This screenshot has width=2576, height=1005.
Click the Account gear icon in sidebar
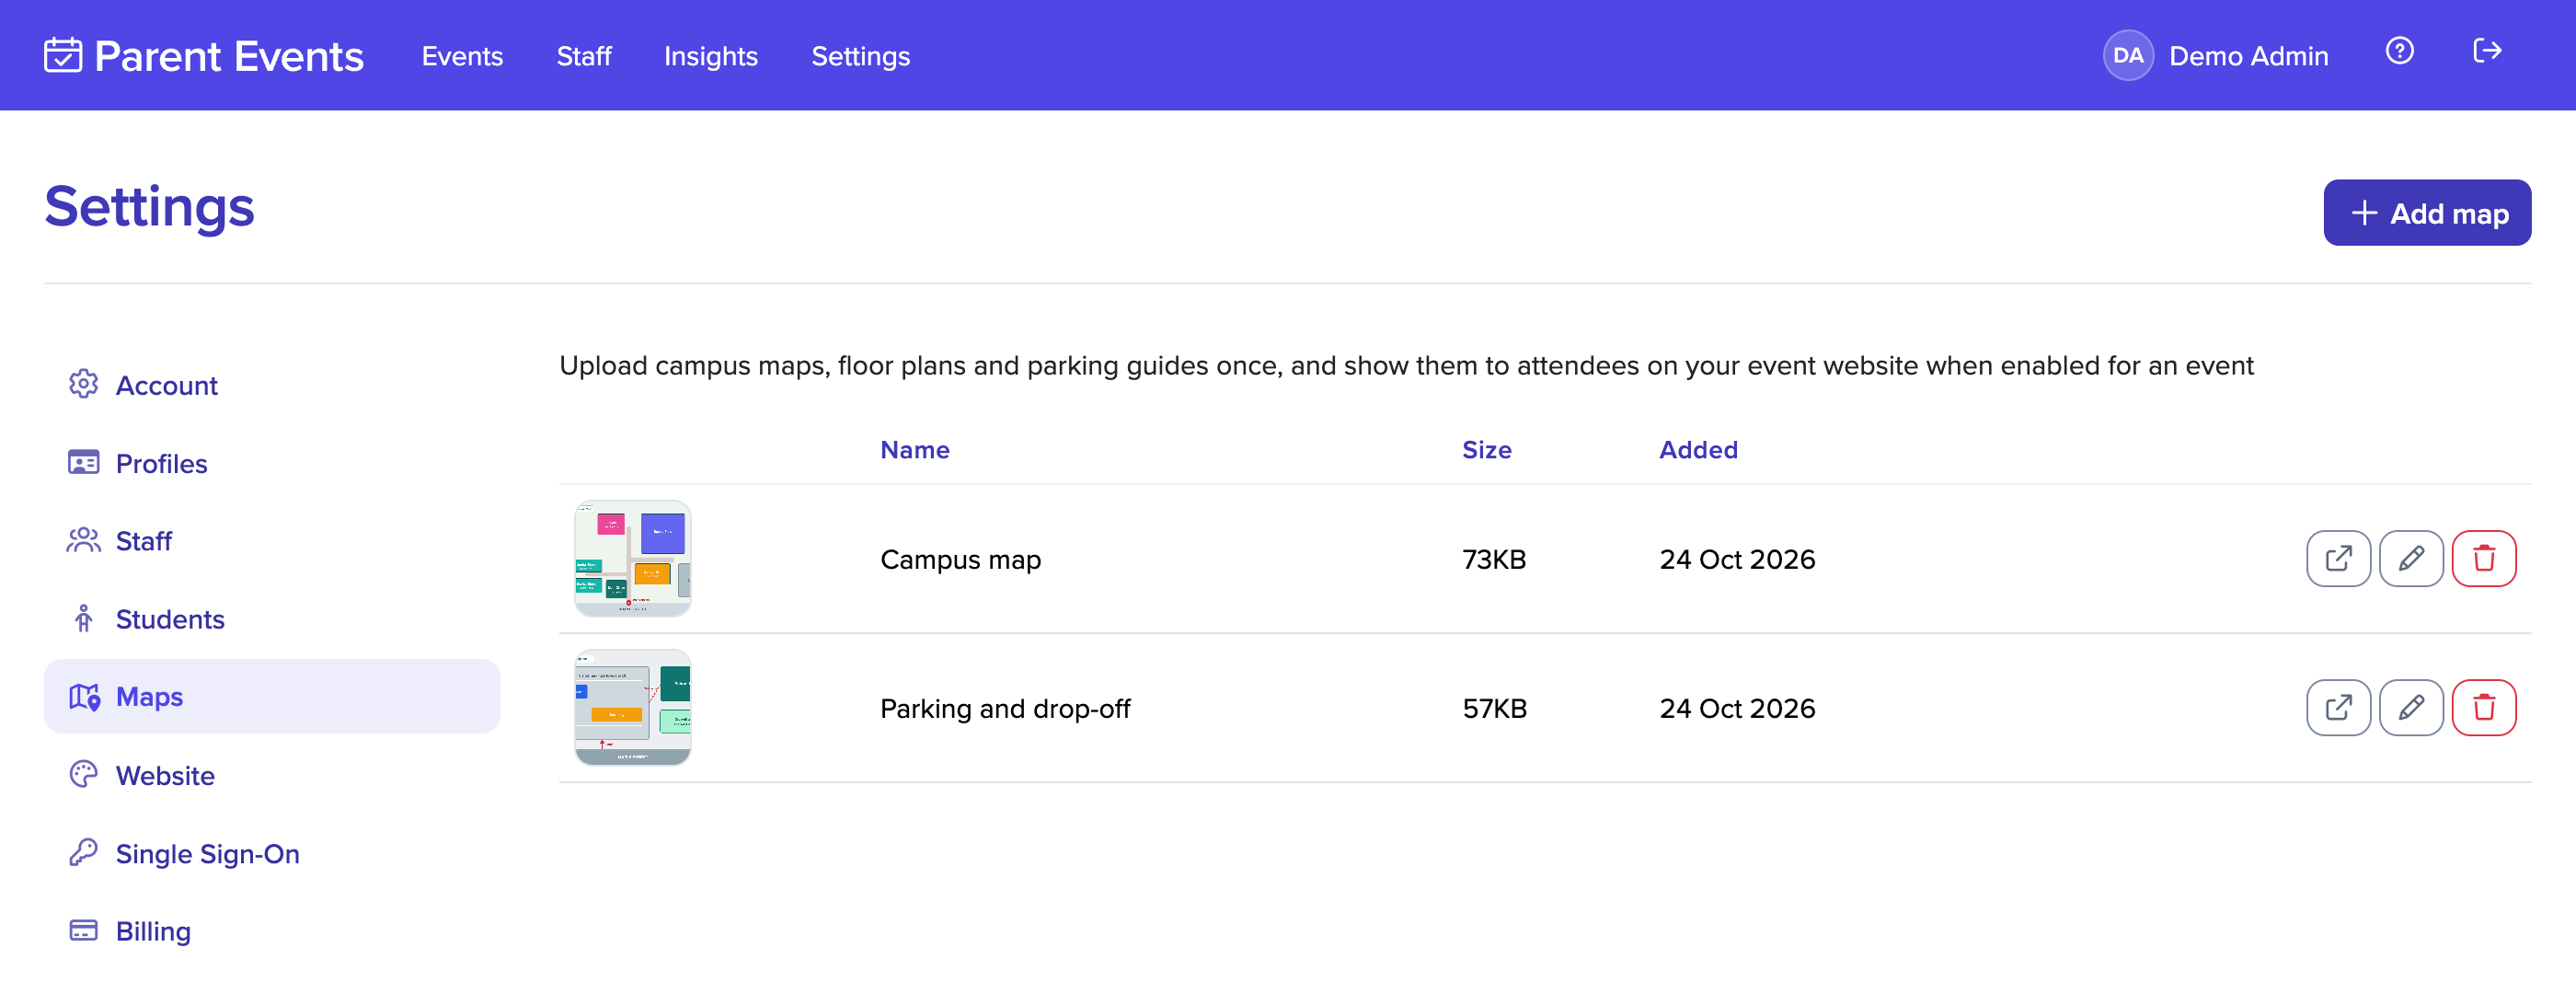point(83,384)
